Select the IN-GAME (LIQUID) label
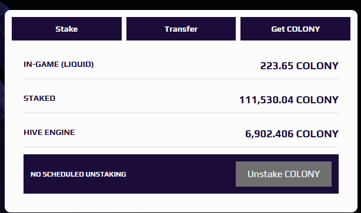This screenshot has height=213, width=361. 58,65
